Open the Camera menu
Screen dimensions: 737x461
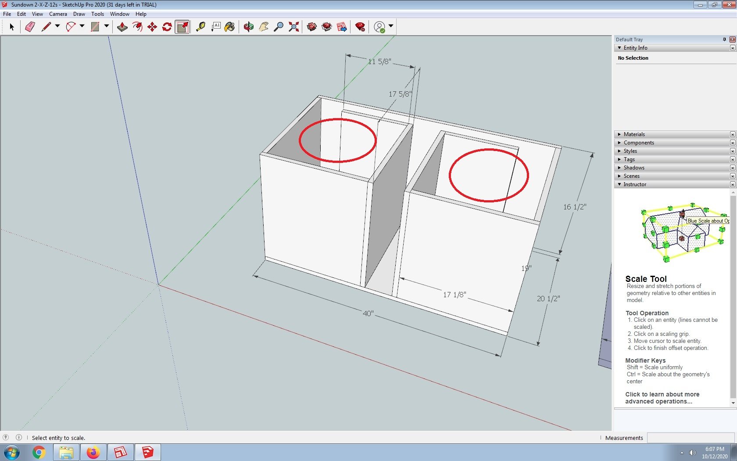[x=58, y=14]
